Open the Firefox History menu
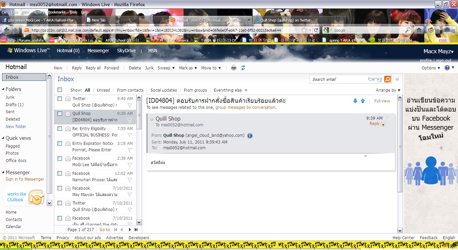This screenshot has width=458, height=250. coord(38,12)
